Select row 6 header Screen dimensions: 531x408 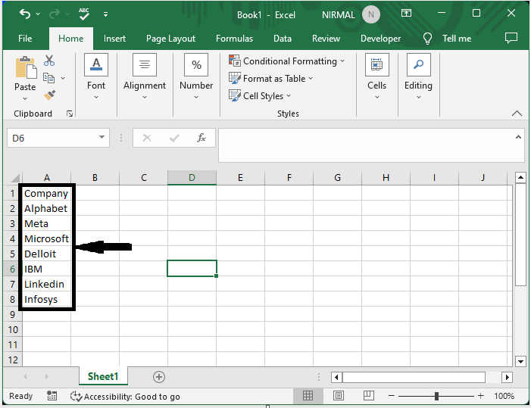(x=12, y=269)
